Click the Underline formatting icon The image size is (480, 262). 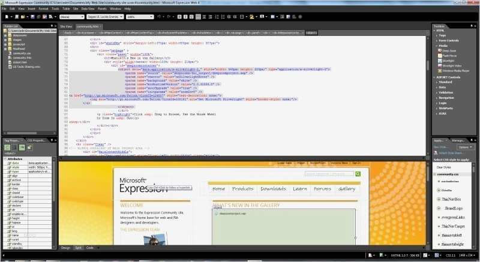tap(191, 17)
